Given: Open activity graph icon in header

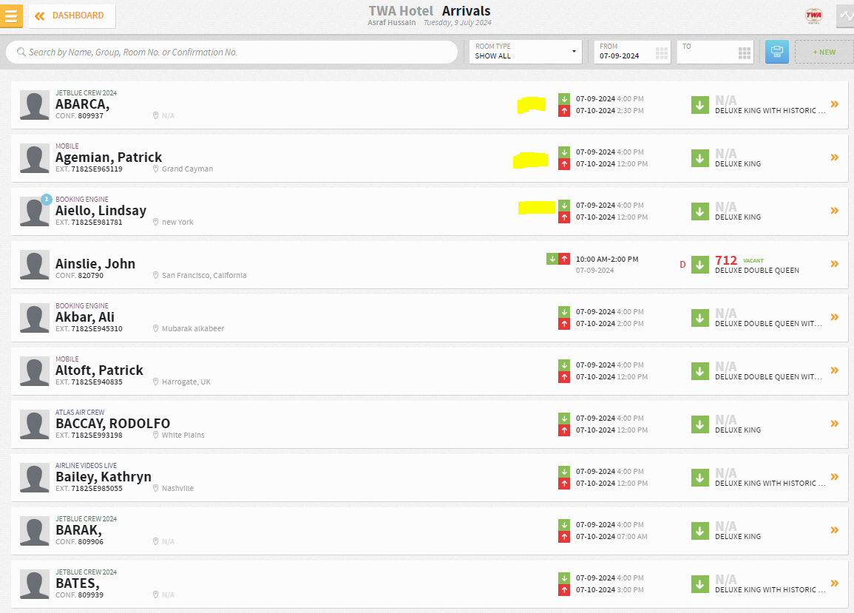Looking at the screenshot, I should pyautogui.click(x=845, y=16).
